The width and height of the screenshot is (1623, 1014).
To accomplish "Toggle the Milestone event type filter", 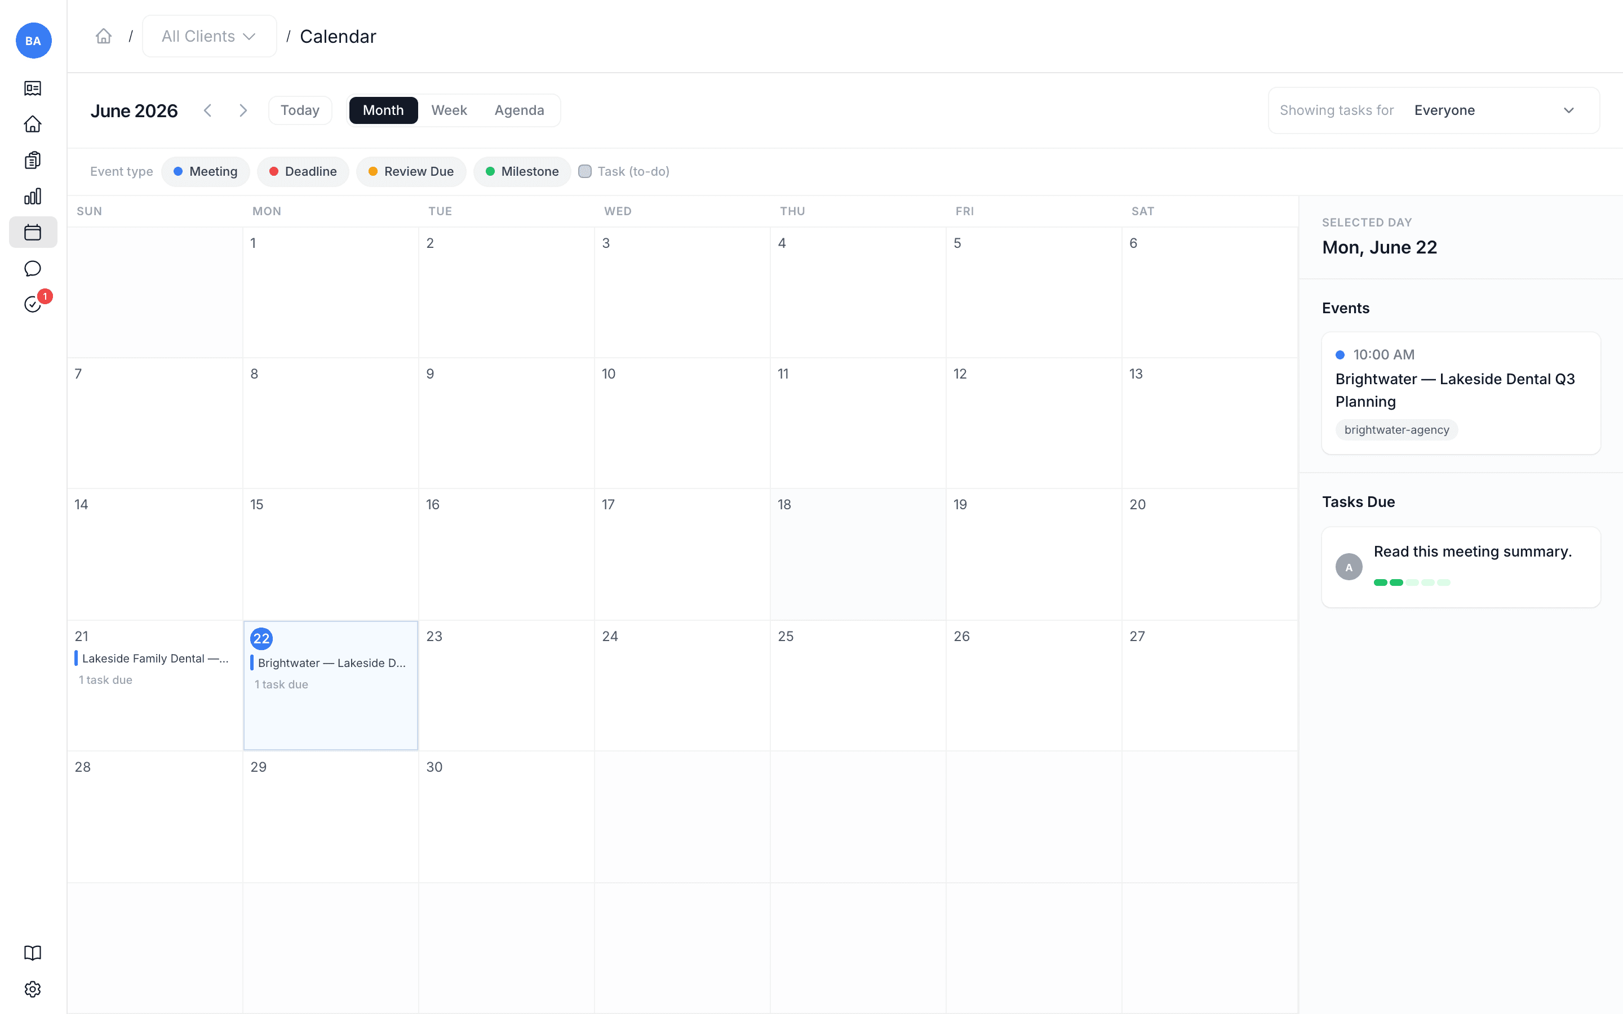I will coord(522,172).
